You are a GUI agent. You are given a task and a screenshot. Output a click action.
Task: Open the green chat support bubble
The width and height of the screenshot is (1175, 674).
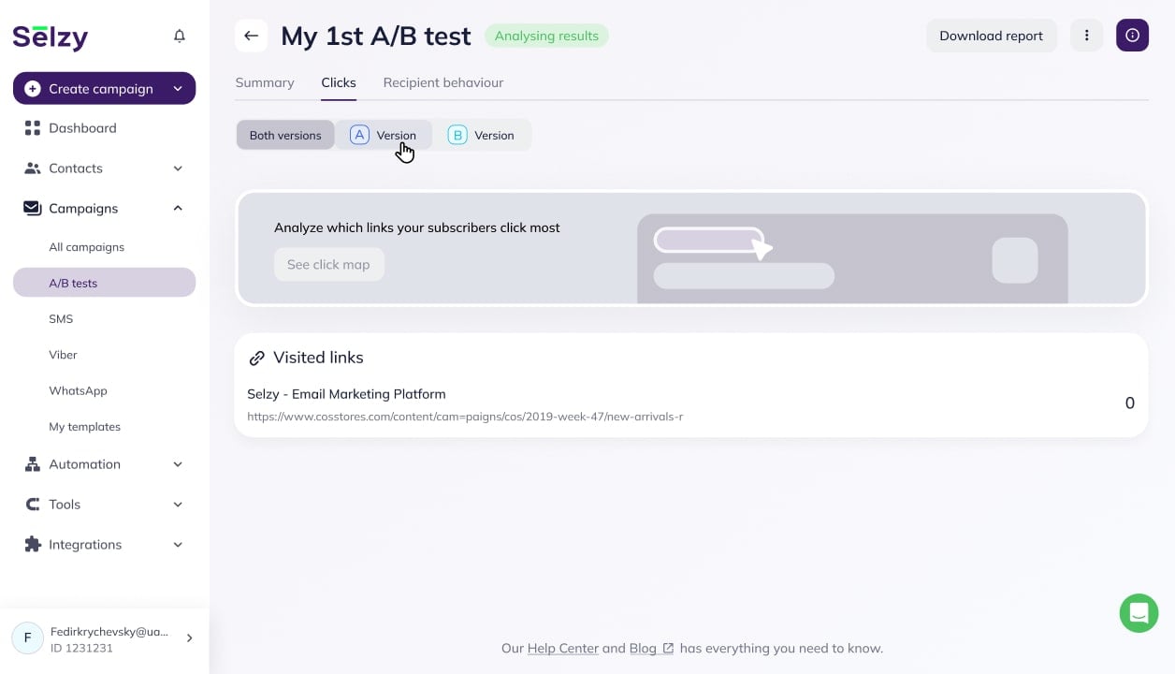tap(1139, 613)
